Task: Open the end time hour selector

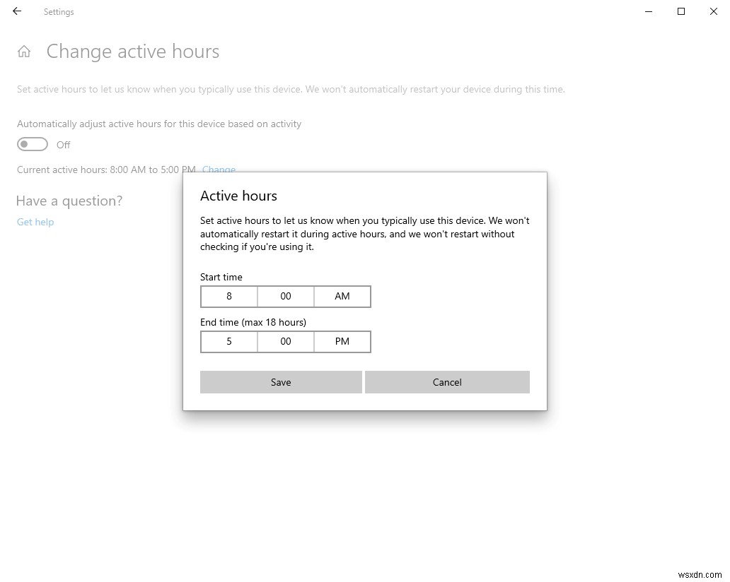Action: click(x=229, y=341)
